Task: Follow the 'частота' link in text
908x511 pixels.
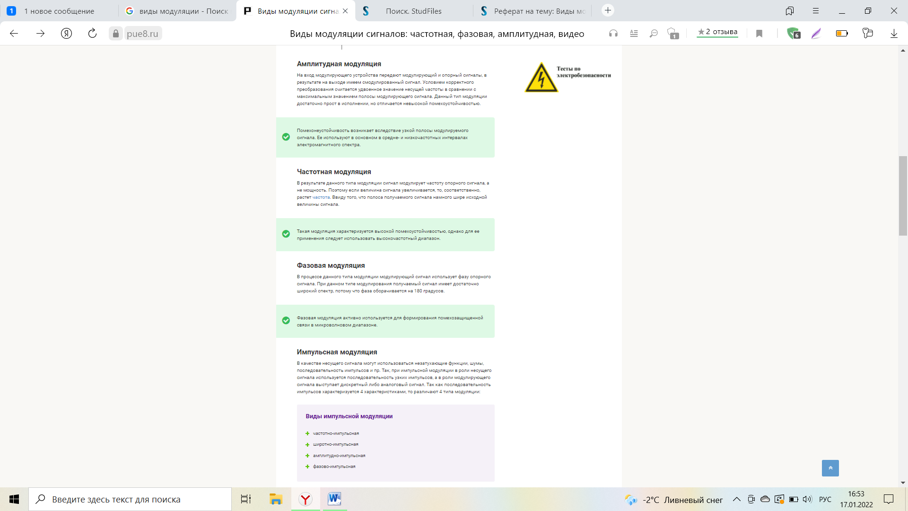Action: click(321, 197)
